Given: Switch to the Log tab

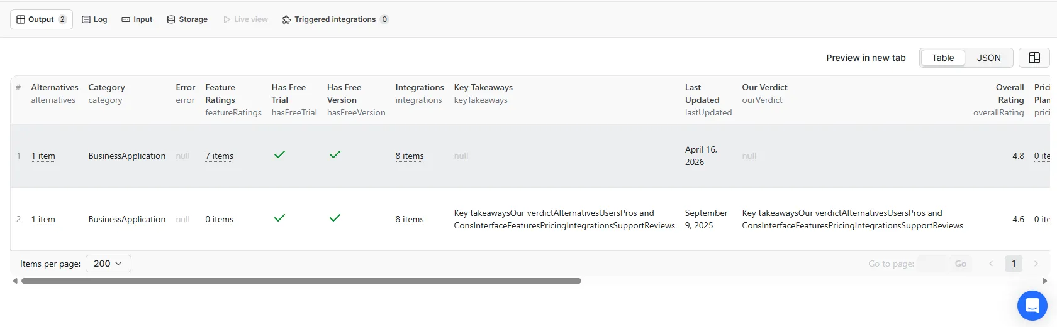Looking at the screenshot, I should pos(95,19).
